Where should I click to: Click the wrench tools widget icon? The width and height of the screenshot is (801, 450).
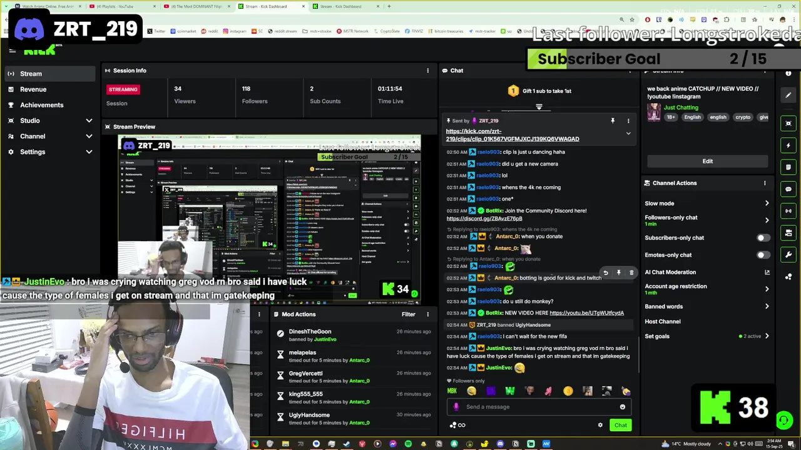(x=788, y=254)
